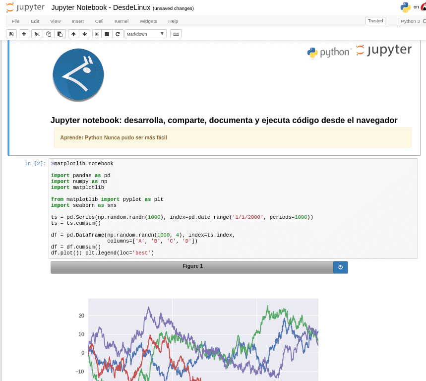This screenshot has height=381, width=426.
Task: Save the notebook using the save icon
Action: click(11, 34)
